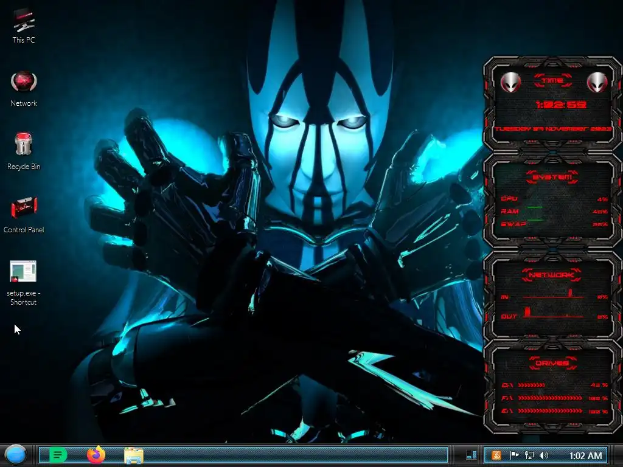
Task: Click the show desktop panels icon
Action: [x=472, y=455]
